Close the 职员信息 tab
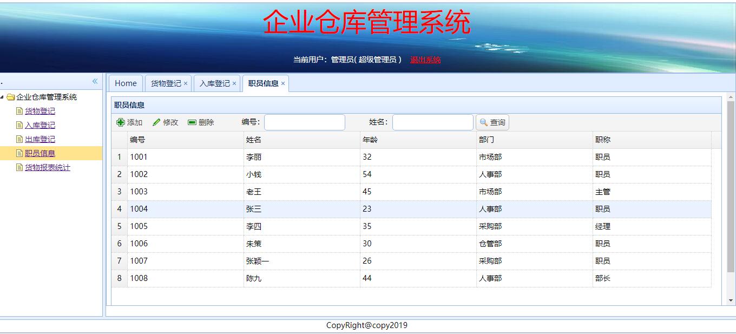The height and width of the screenshot is (334, 736). pos(283,83)
